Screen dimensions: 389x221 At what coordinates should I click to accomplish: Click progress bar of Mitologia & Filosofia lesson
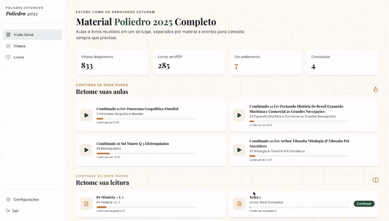300,156
